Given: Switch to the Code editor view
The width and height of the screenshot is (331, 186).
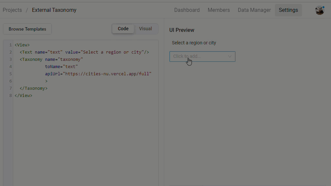Looking at the screenshot, I should (123, 29).
